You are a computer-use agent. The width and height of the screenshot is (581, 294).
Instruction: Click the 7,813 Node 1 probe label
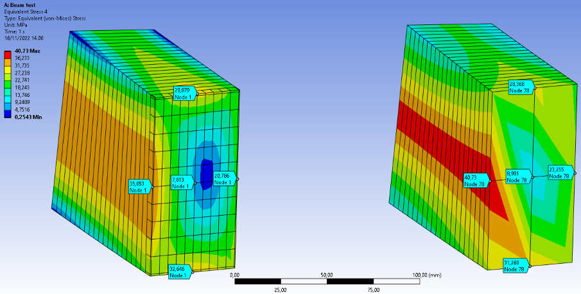click(182, 183)
